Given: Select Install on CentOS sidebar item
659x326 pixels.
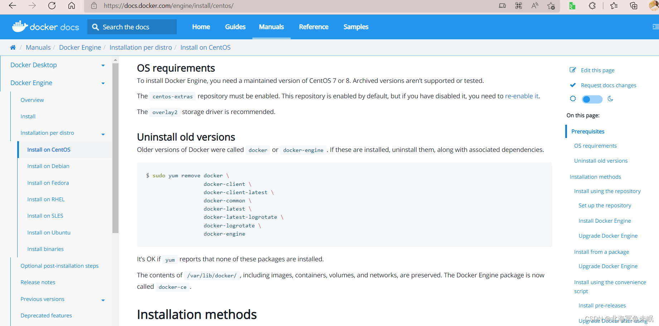Looking at the screenshot, I should coord(49,150).
